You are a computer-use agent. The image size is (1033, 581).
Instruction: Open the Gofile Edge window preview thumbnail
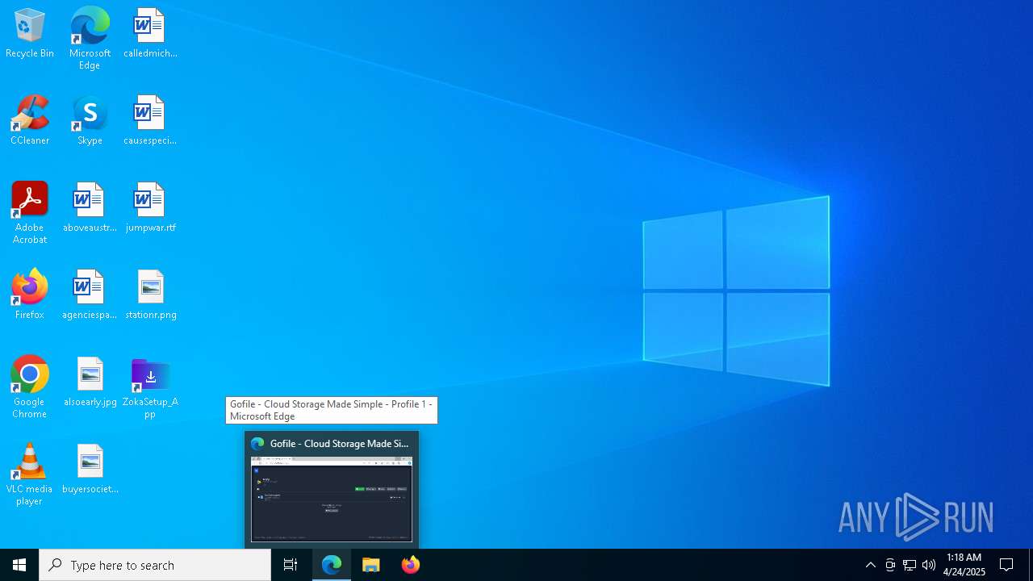332,499
